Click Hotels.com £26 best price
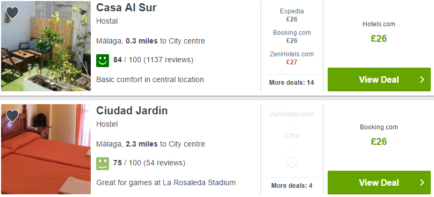This screenshot has height=197, width=434. pos(379,33)
